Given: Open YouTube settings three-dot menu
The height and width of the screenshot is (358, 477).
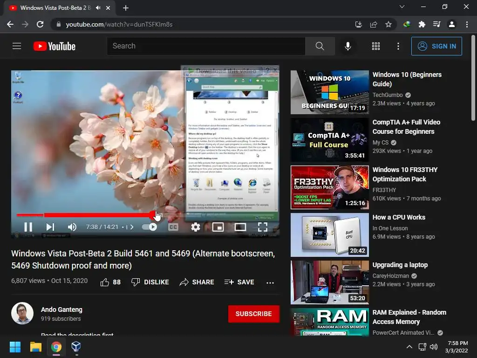Looking at the screenshot, I should point(398,46).
